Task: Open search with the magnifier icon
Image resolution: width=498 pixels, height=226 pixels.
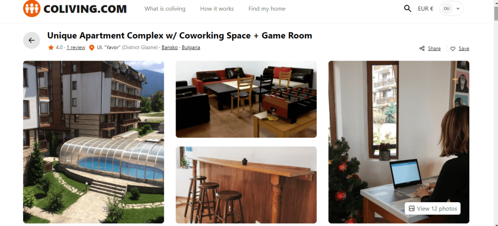Action: click(x=408, y=9)
